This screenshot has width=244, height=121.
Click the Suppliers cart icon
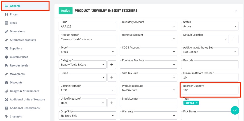pyautogui.click(x=6, y=49)
